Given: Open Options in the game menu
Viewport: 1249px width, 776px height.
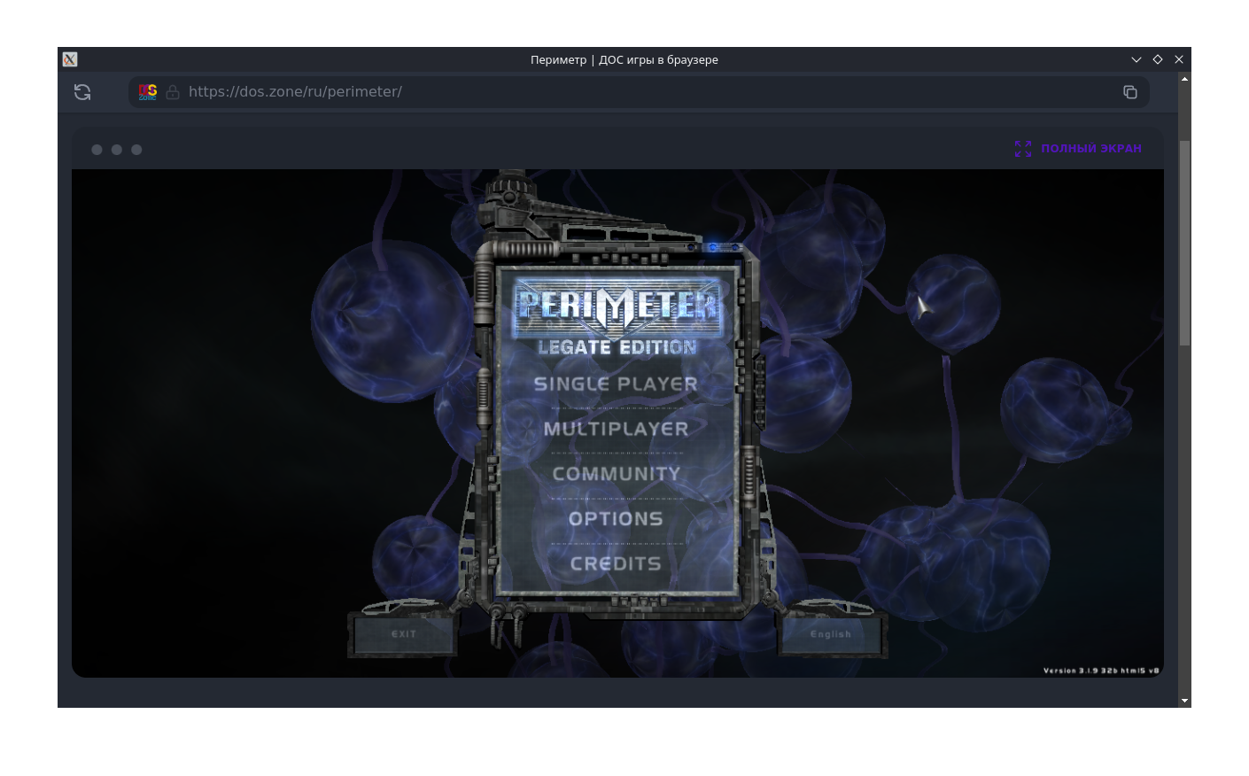Looking at the screenshot, I should coord(616,519).
